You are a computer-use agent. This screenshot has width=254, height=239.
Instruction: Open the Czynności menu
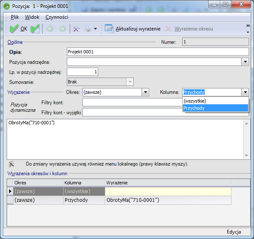[57, 17]
